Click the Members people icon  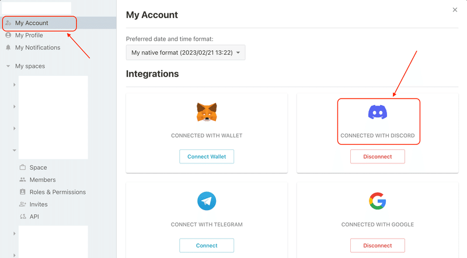(23, 180)
